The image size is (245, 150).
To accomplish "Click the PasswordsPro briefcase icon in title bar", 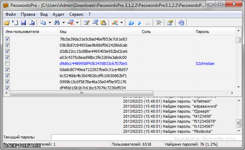I will tap(6, 5).
